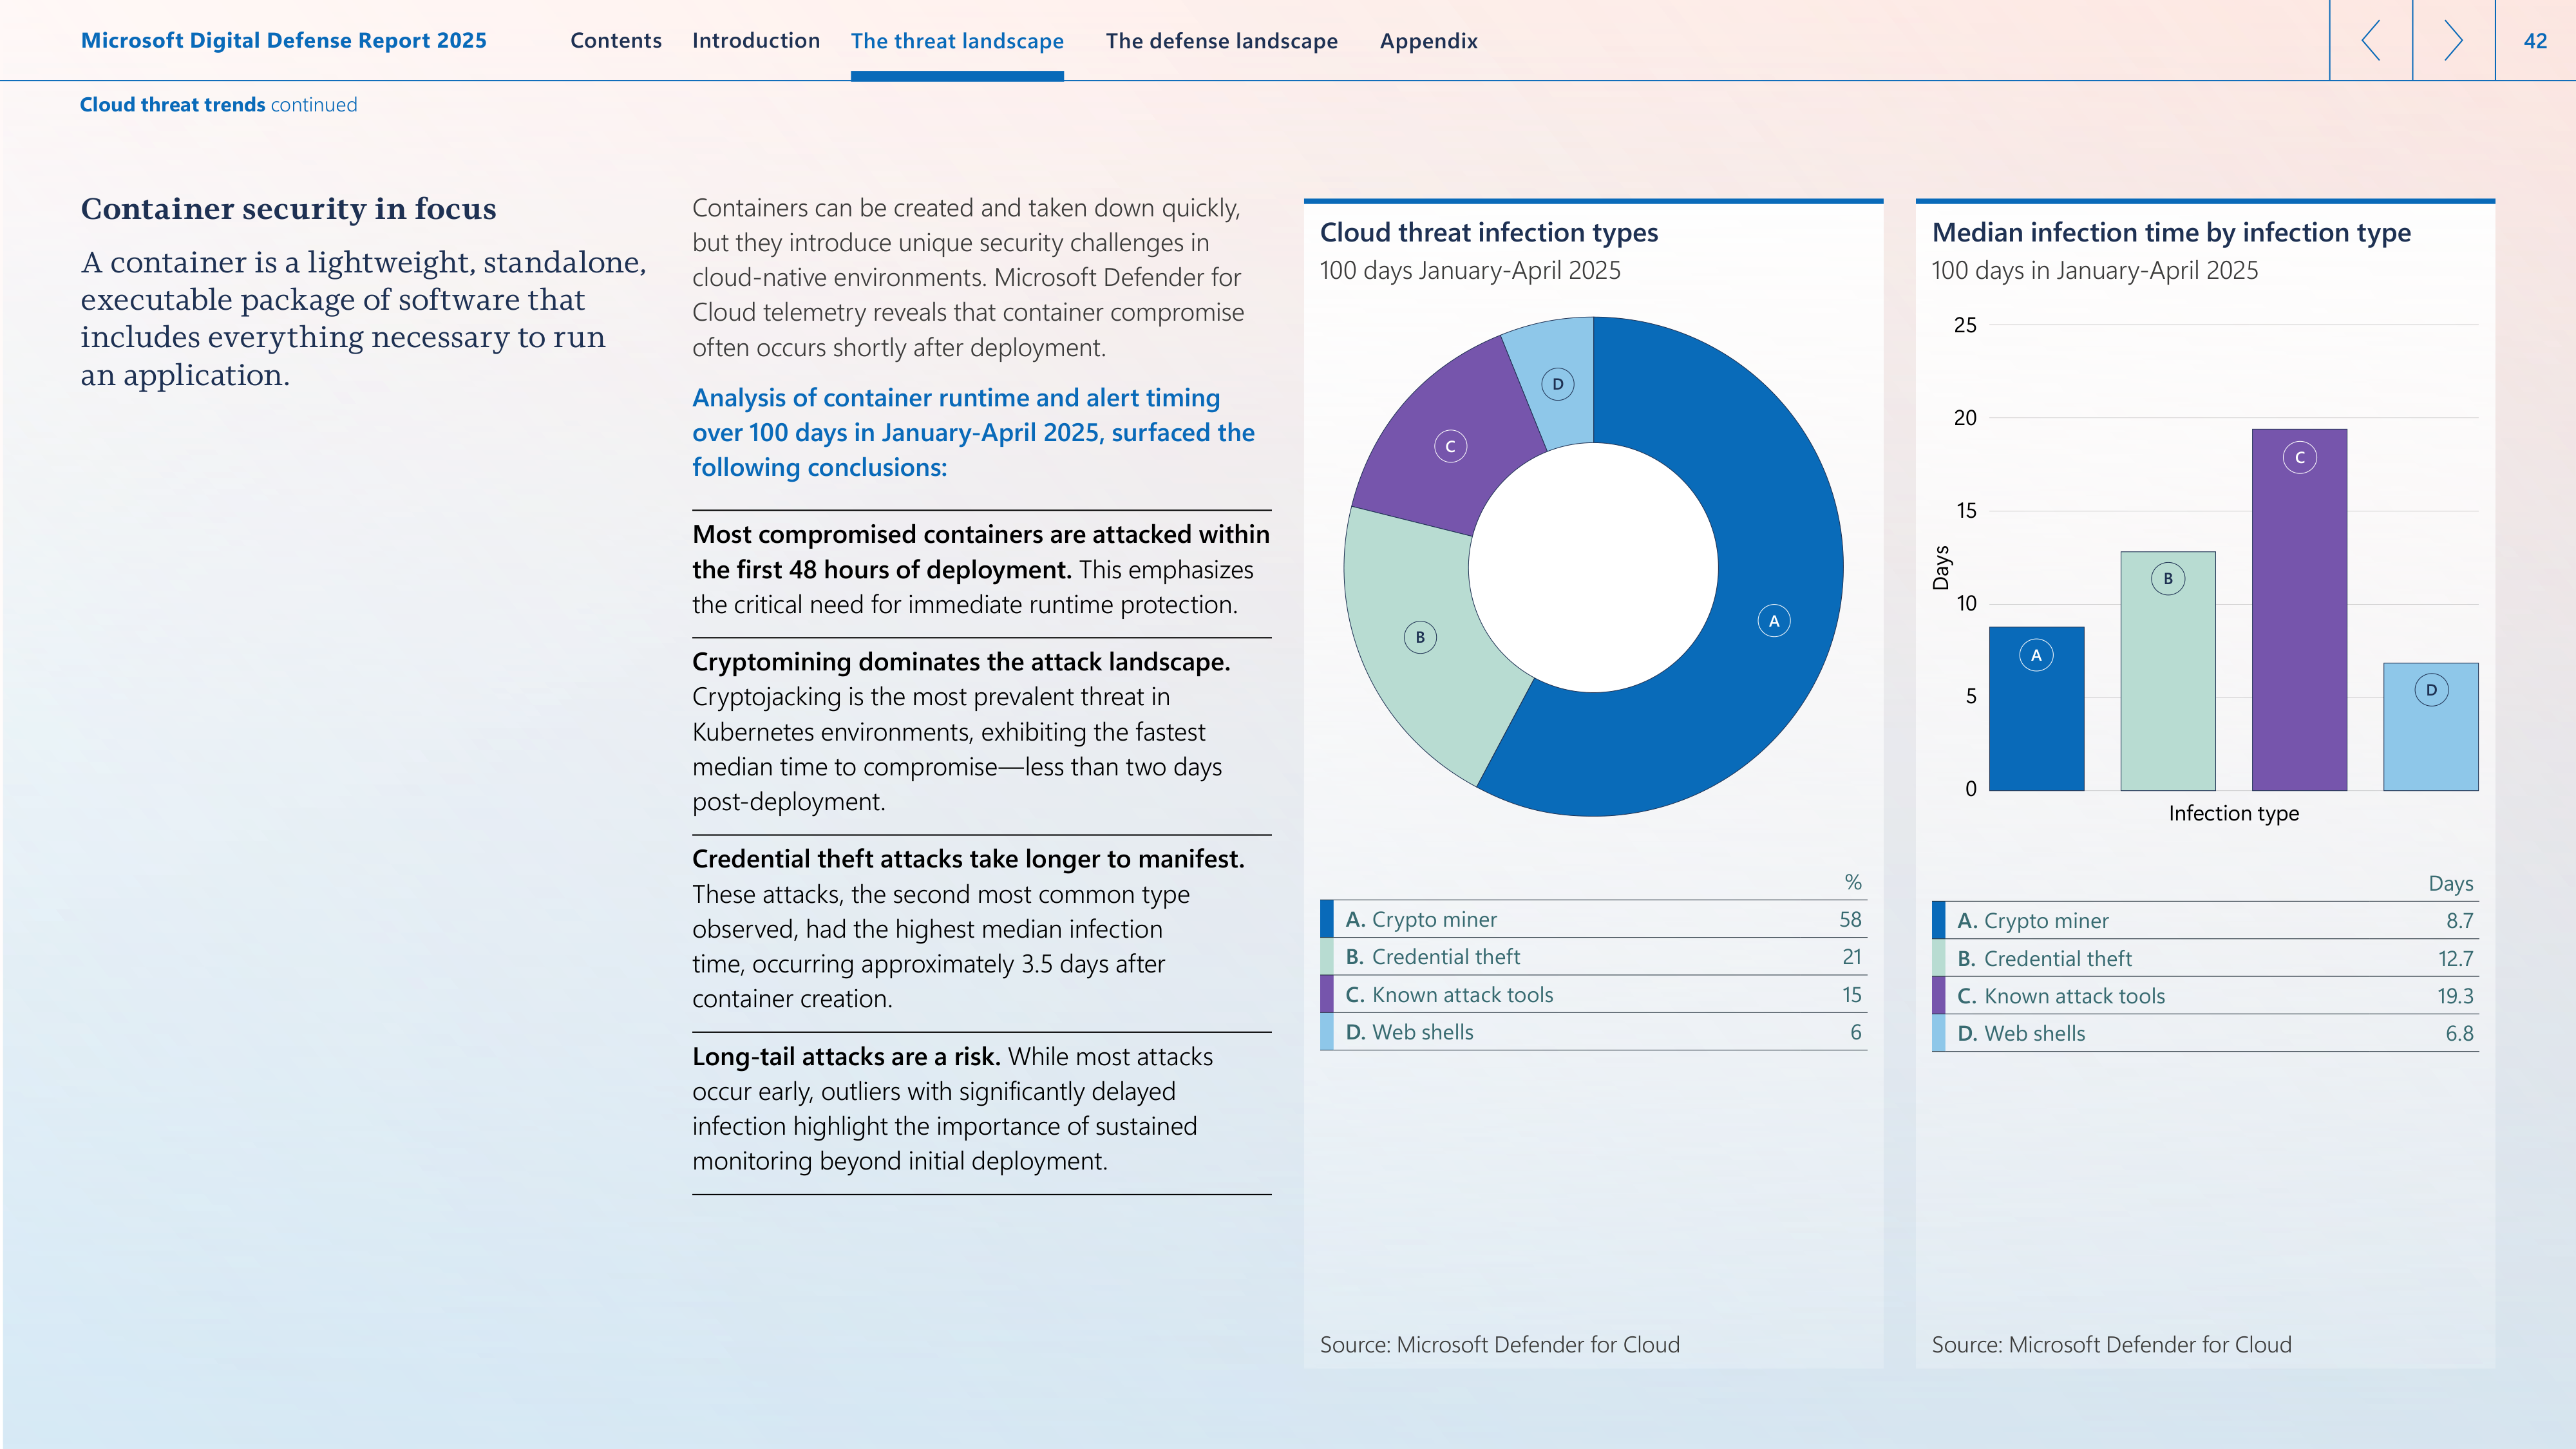Click circled A marker on donut chart
The width and height of the screenshot is (2576, 1449).
[x=1774, y=621]
